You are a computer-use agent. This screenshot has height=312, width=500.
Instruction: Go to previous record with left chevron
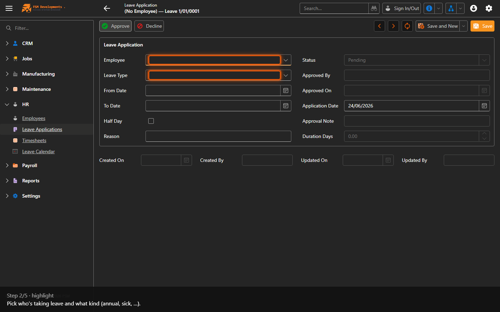pos(380,26)
